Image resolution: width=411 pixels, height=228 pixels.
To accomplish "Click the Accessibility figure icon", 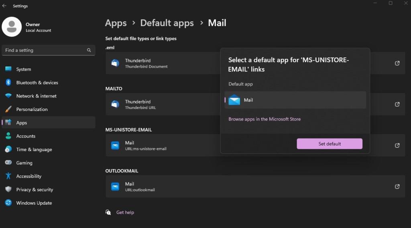I will point(8,176).
